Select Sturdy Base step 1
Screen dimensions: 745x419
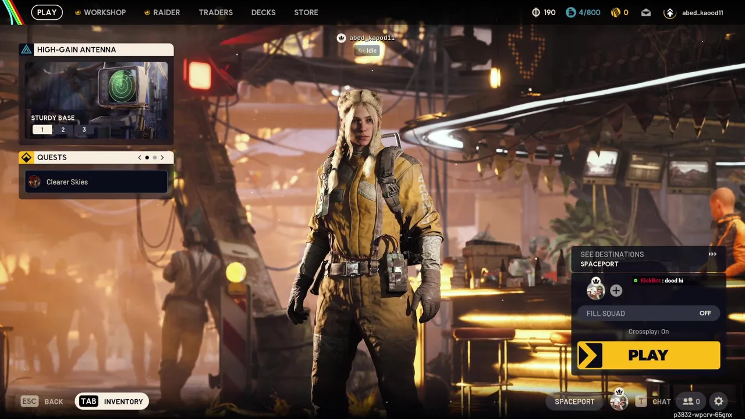[x=42, y=130]
